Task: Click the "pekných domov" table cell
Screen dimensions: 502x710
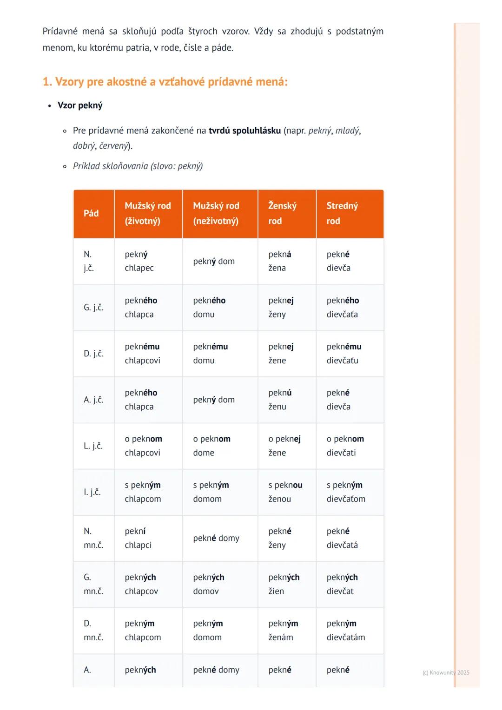Action: pyautogui.click(x=209, y=584)
